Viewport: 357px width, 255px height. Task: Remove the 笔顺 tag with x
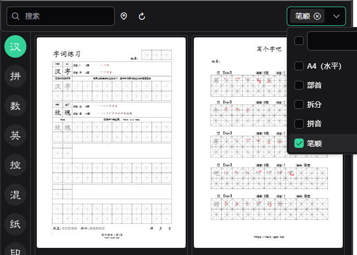317,16
